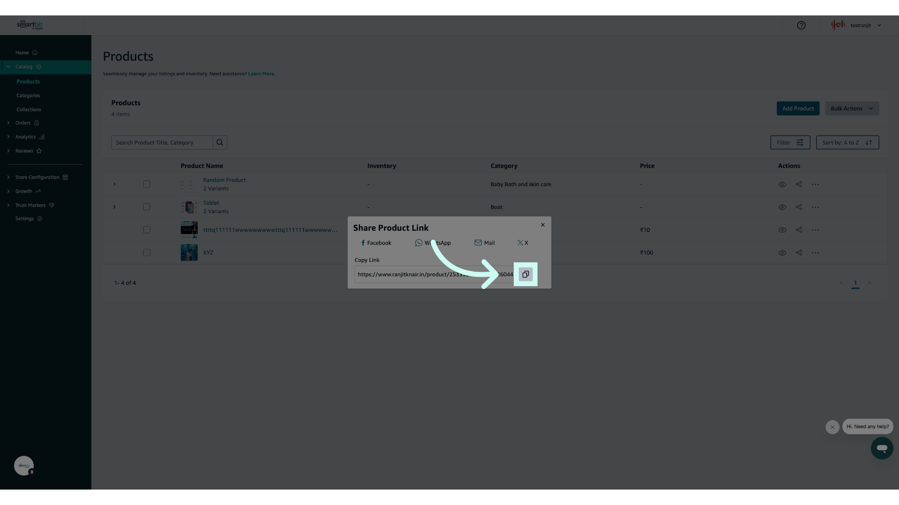Click the smartbiz avatar badge at sidebar bottom

(x=23, y=466)
